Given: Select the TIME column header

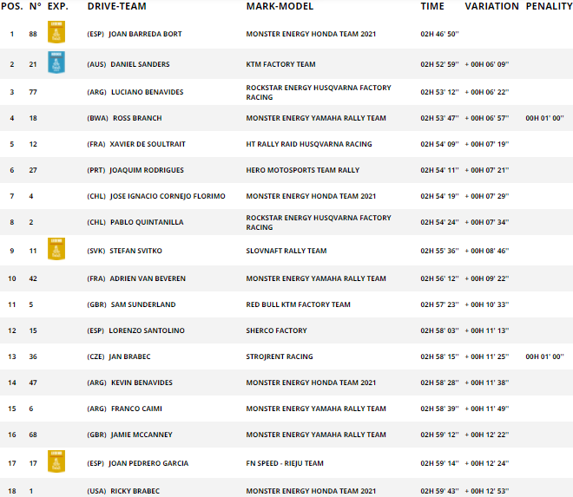Looking at the screenshot, I should pos(432,7).
